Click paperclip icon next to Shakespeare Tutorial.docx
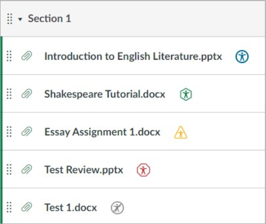The width and height of the screenshot is (266, 224). 27,94
